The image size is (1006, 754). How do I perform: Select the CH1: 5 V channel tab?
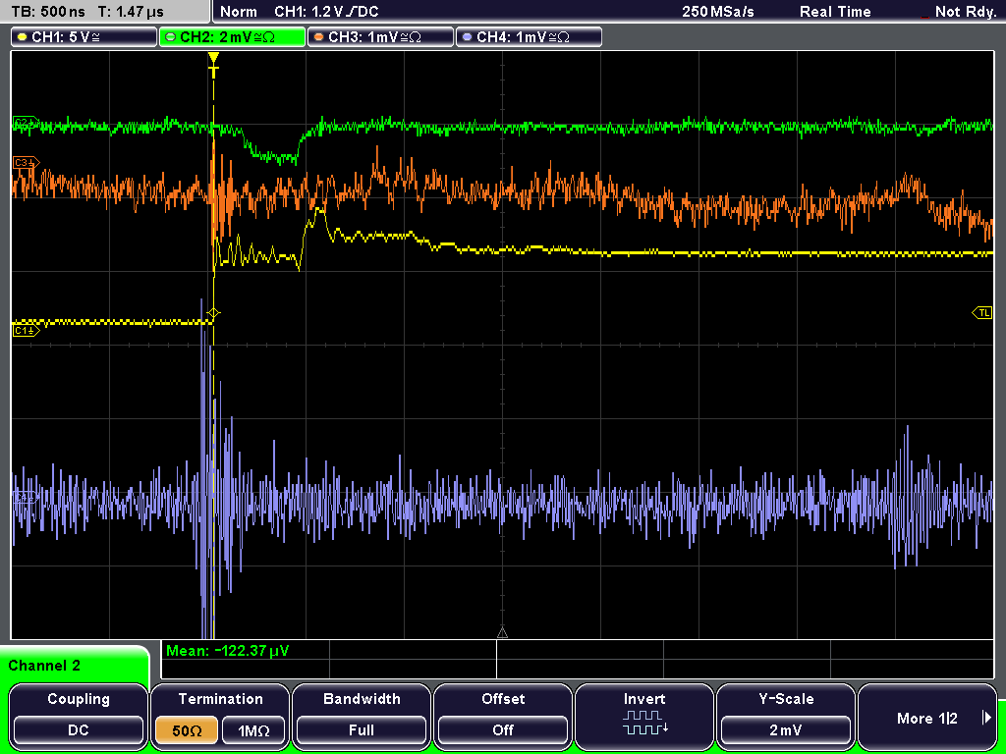click(x=84, y=36)
